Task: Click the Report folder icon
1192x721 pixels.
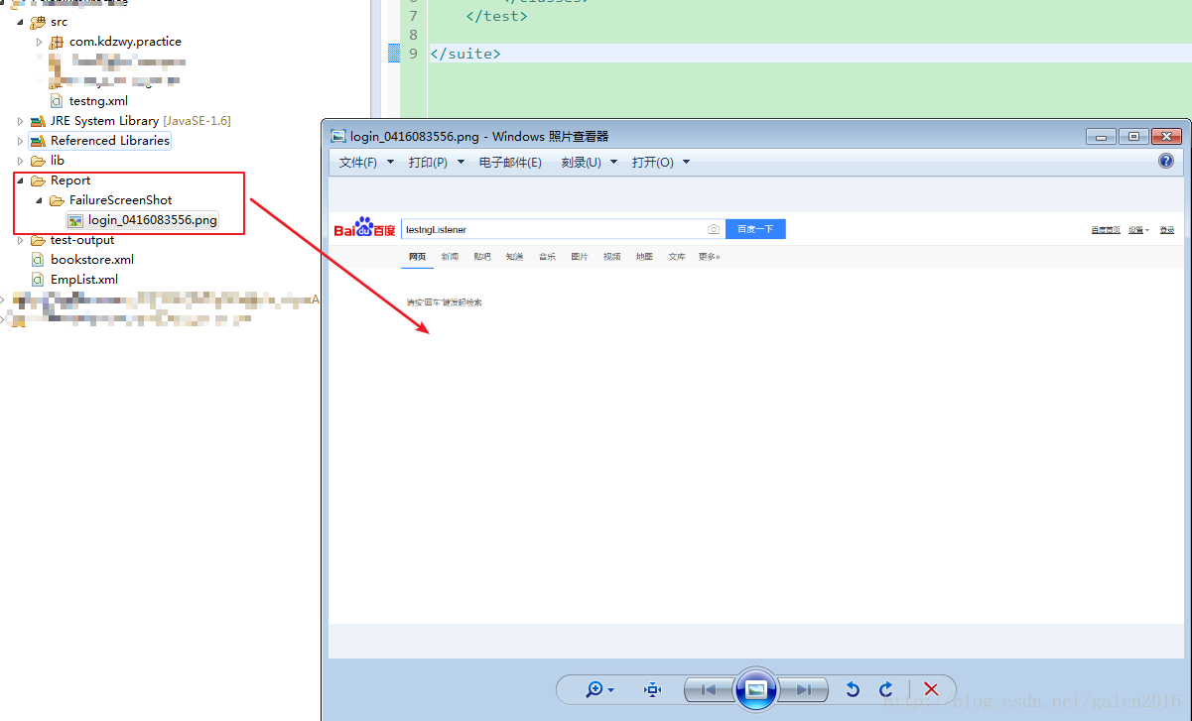Action: (x=38, y=180)
